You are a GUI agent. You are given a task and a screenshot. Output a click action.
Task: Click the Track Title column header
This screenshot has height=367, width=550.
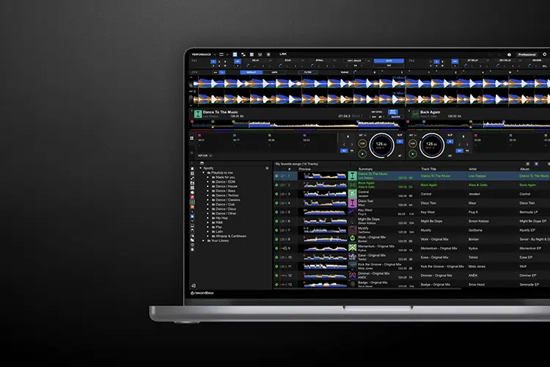428,169
